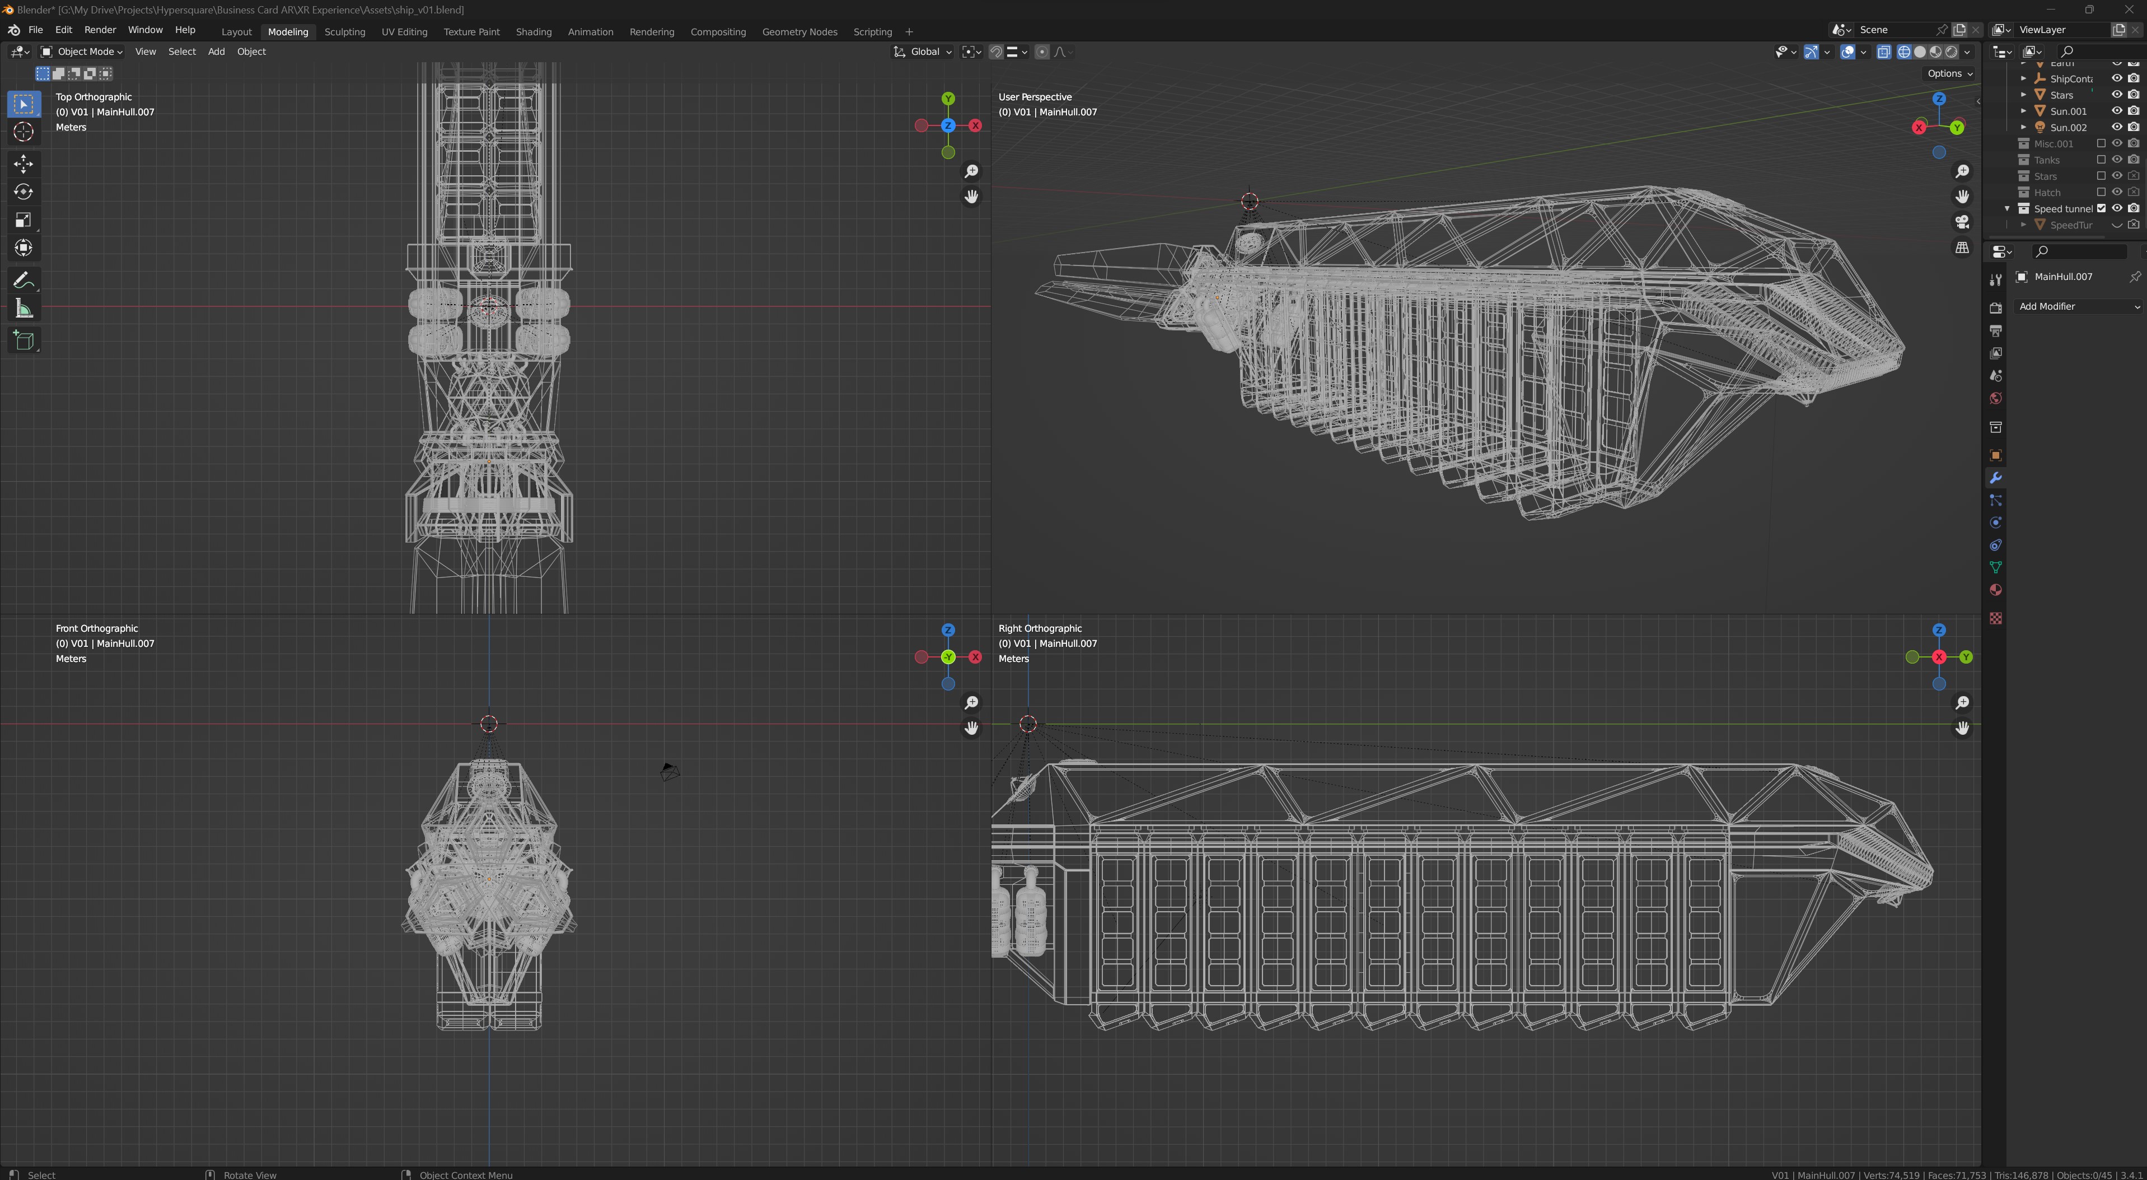Activate the Cursor tool
This screenshot has width=2147, height=1180.
pyautogui.click(x=24, y=132)
